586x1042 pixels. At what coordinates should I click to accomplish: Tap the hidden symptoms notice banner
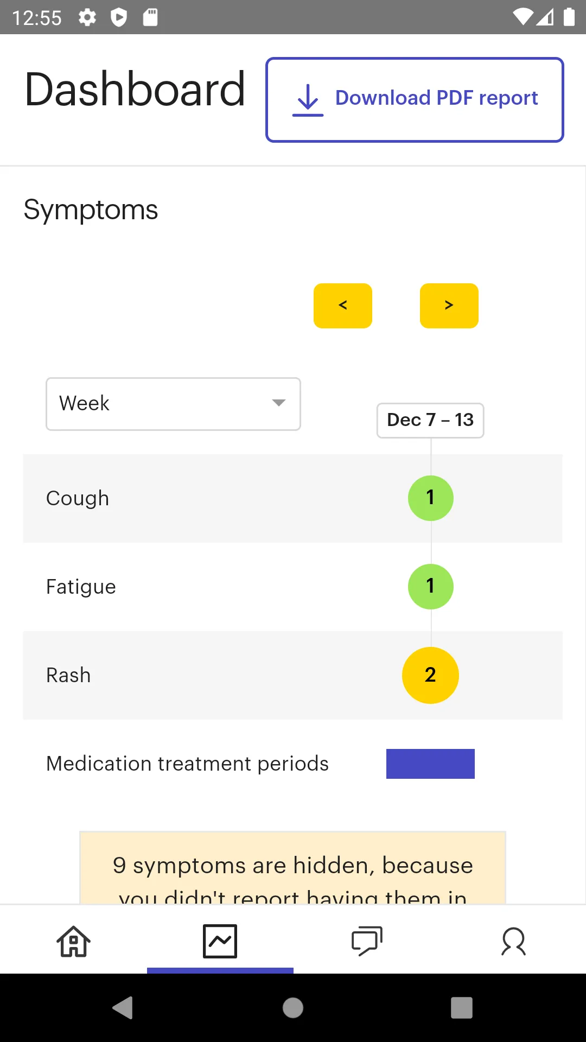[293, 868]
